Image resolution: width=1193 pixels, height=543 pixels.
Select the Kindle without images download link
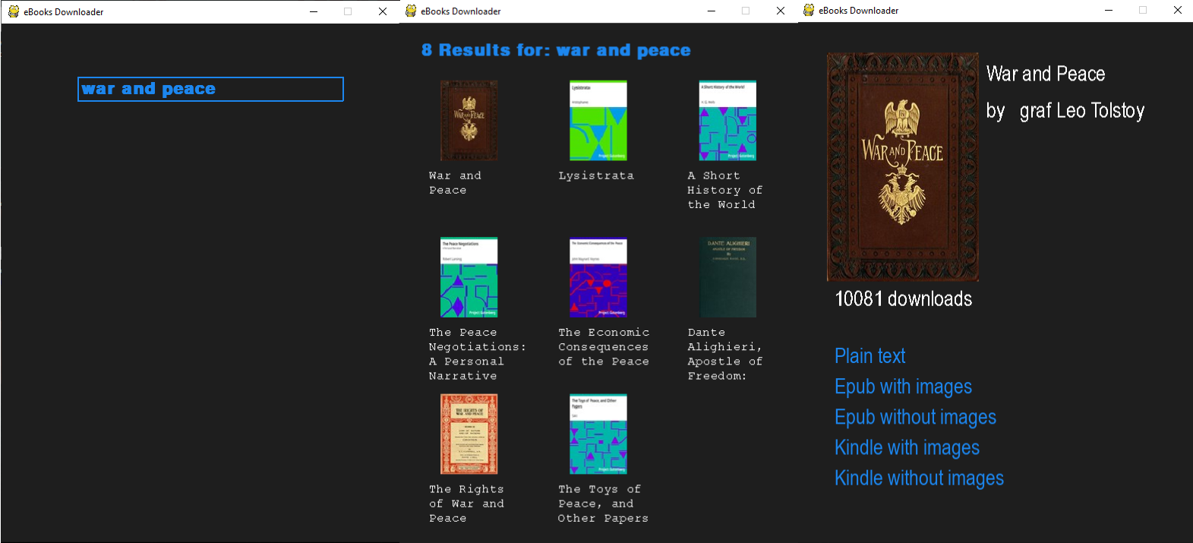coord(919,478)
